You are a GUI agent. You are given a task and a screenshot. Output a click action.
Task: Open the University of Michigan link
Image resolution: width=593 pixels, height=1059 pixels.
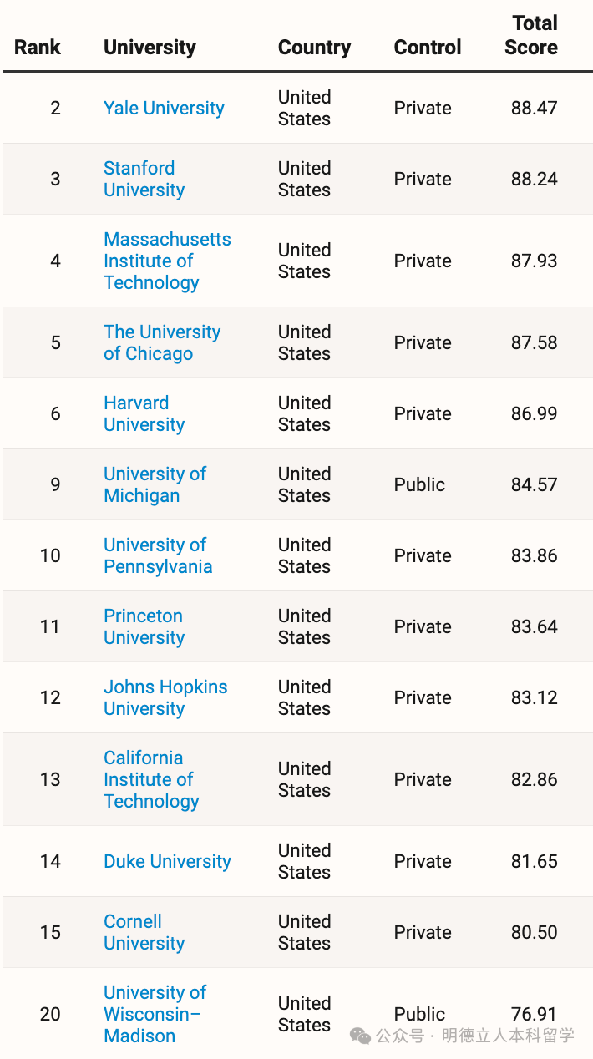point(155,484)
